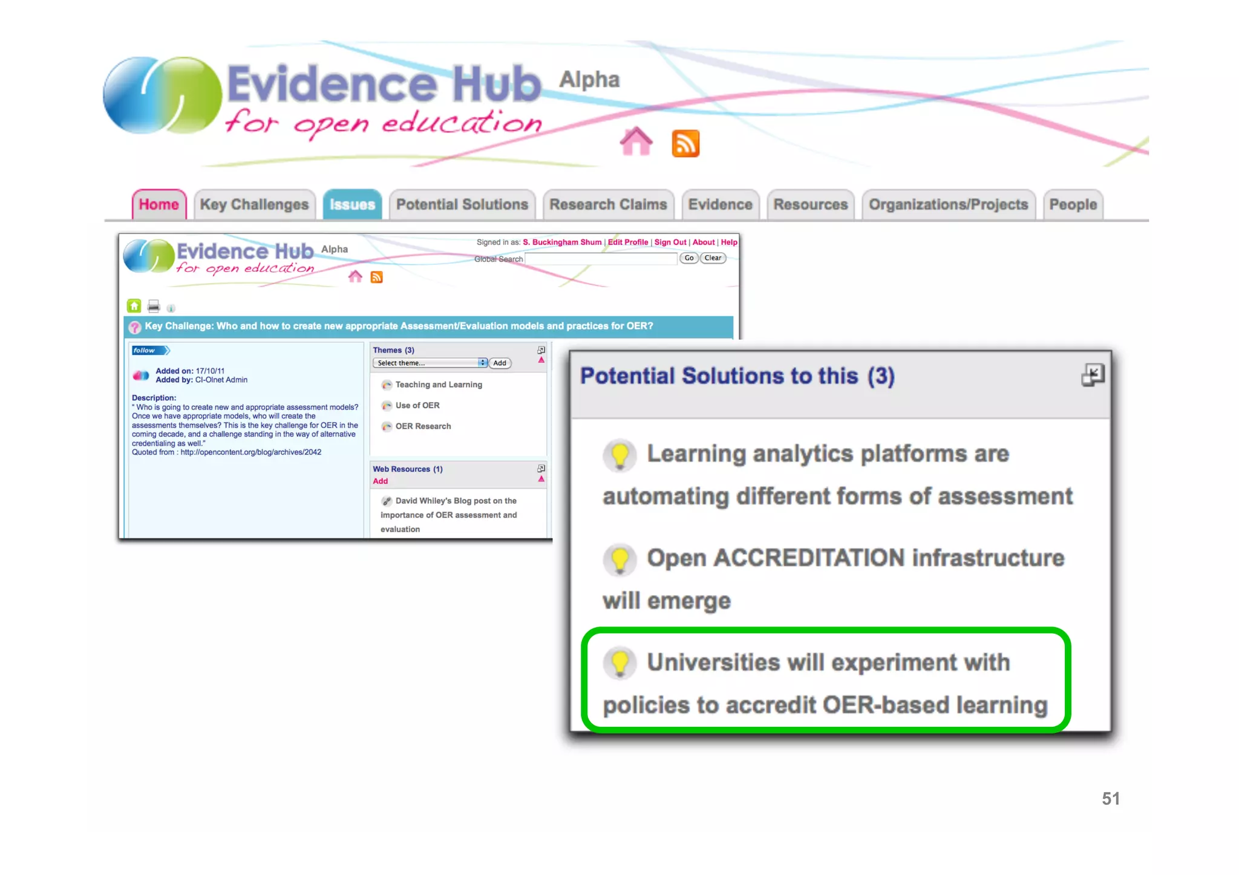Collapse the Web Resources section with pink arrow
This screenshot has width=1239, height=875.
pyautogui.click(x=541, y=479)
